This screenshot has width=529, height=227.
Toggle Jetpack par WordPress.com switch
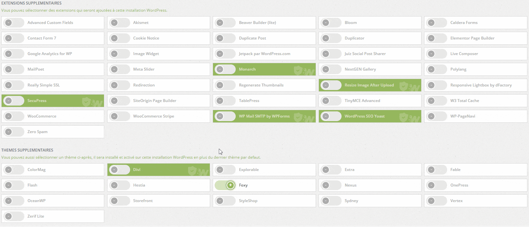point(225,54)
